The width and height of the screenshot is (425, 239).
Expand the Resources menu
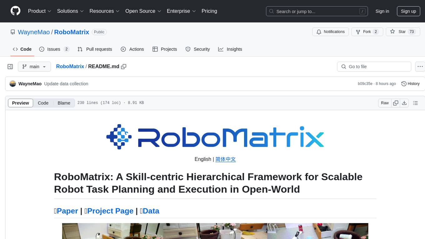tap(104, 11)
